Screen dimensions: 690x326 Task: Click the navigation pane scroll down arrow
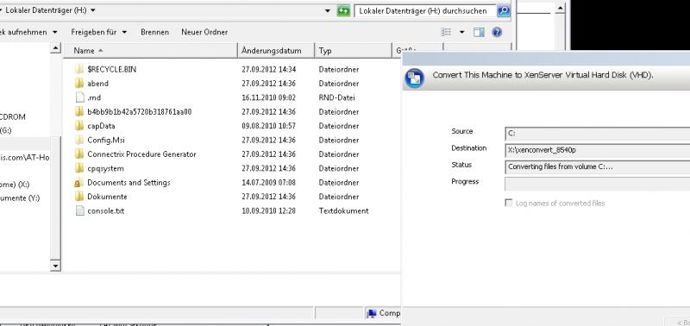pyautogui.click(x=55, y=266)
